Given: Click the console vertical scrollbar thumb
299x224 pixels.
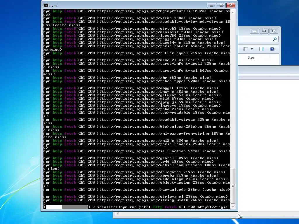Looking at the screenshot, I should 233,186.
